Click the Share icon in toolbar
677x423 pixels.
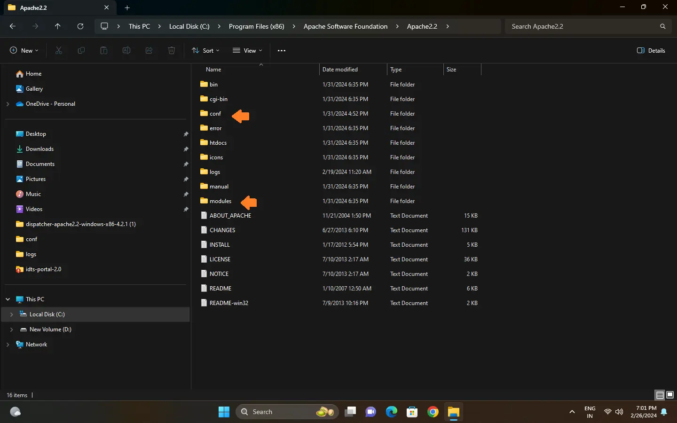pos(149,50)
